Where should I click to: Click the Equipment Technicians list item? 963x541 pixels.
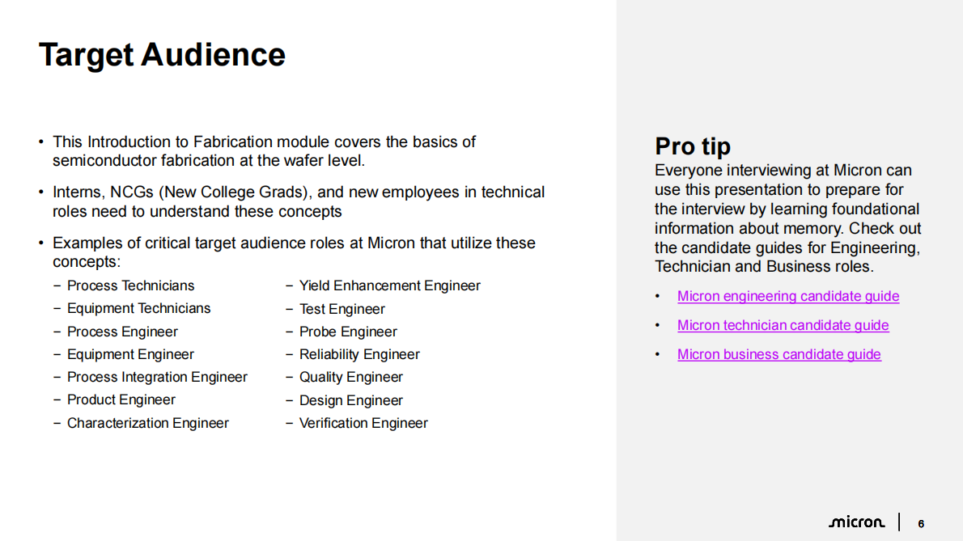(138, 308)
